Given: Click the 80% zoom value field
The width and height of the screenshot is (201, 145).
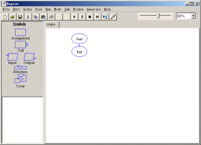Looking at the screenshot, I should tap(184, 16).
